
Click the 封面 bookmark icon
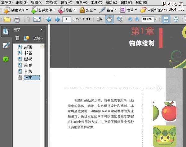pos(20,47)
